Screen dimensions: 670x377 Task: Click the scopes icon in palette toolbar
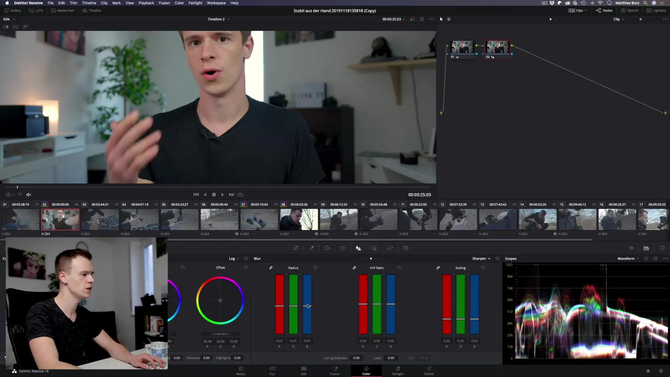tap(646, 248)
